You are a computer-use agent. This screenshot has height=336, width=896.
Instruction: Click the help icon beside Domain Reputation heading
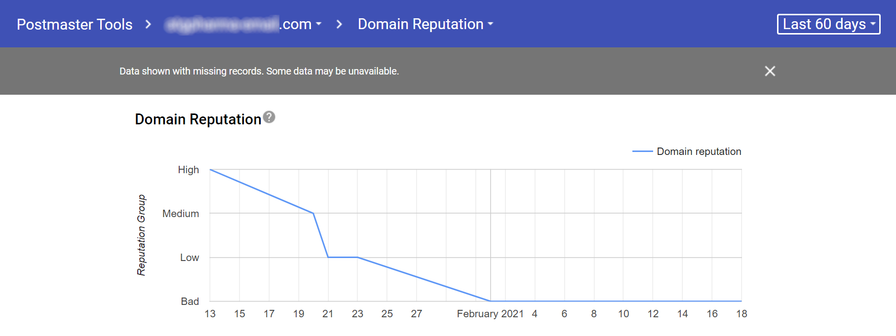click(x=269, y=117)
